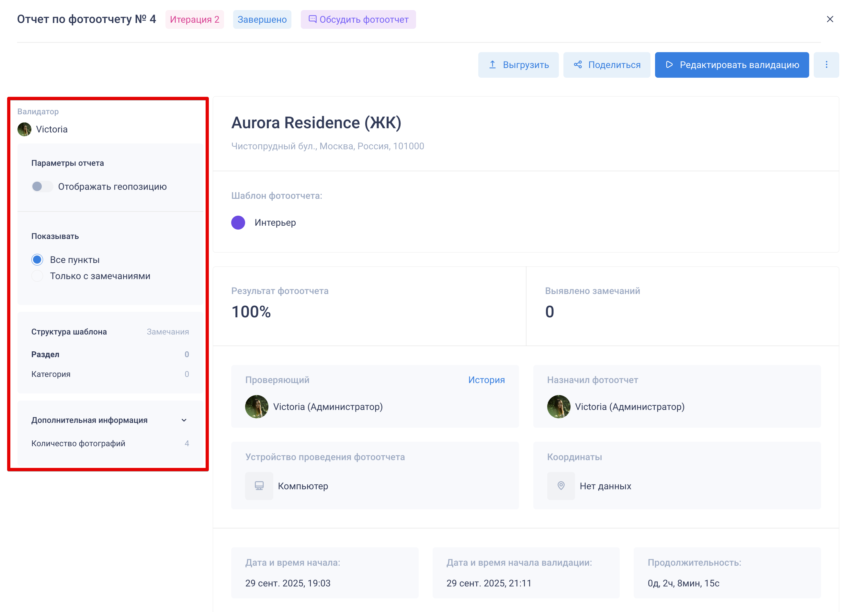
Task: Select the Все пункты radio option
Action: 37,260
